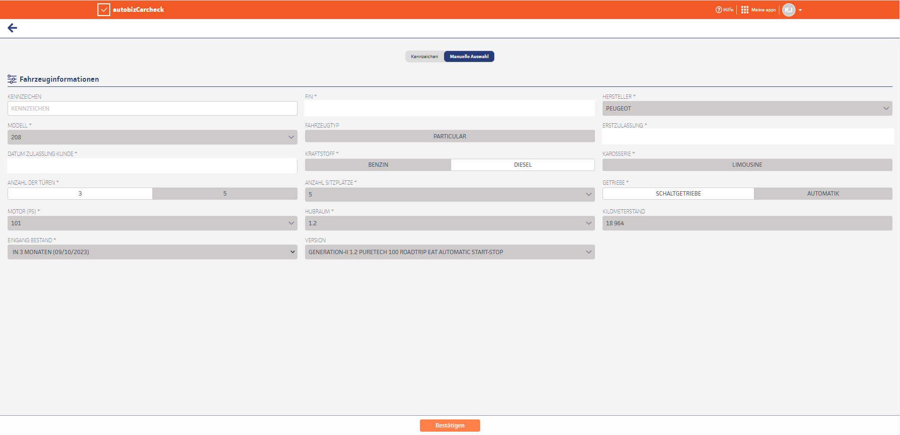Open the Hubraum 1.2 dropdown
900x435 pixels.
(450, 223)
